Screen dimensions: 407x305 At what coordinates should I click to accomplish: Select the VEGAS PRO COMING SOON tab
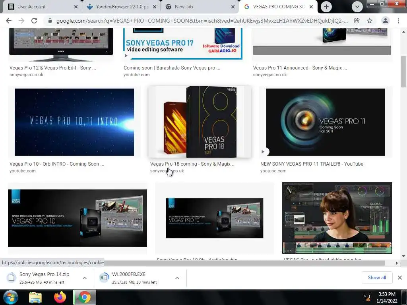click(278, 7)
